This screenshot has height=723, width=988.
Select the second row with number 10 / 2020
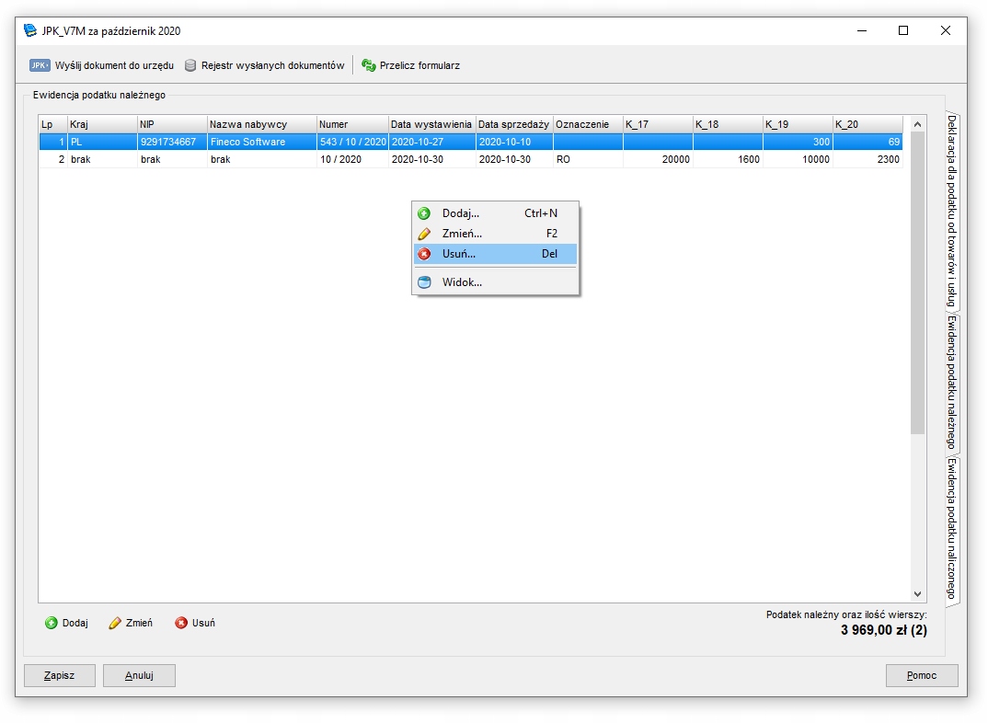coord(340,159)
